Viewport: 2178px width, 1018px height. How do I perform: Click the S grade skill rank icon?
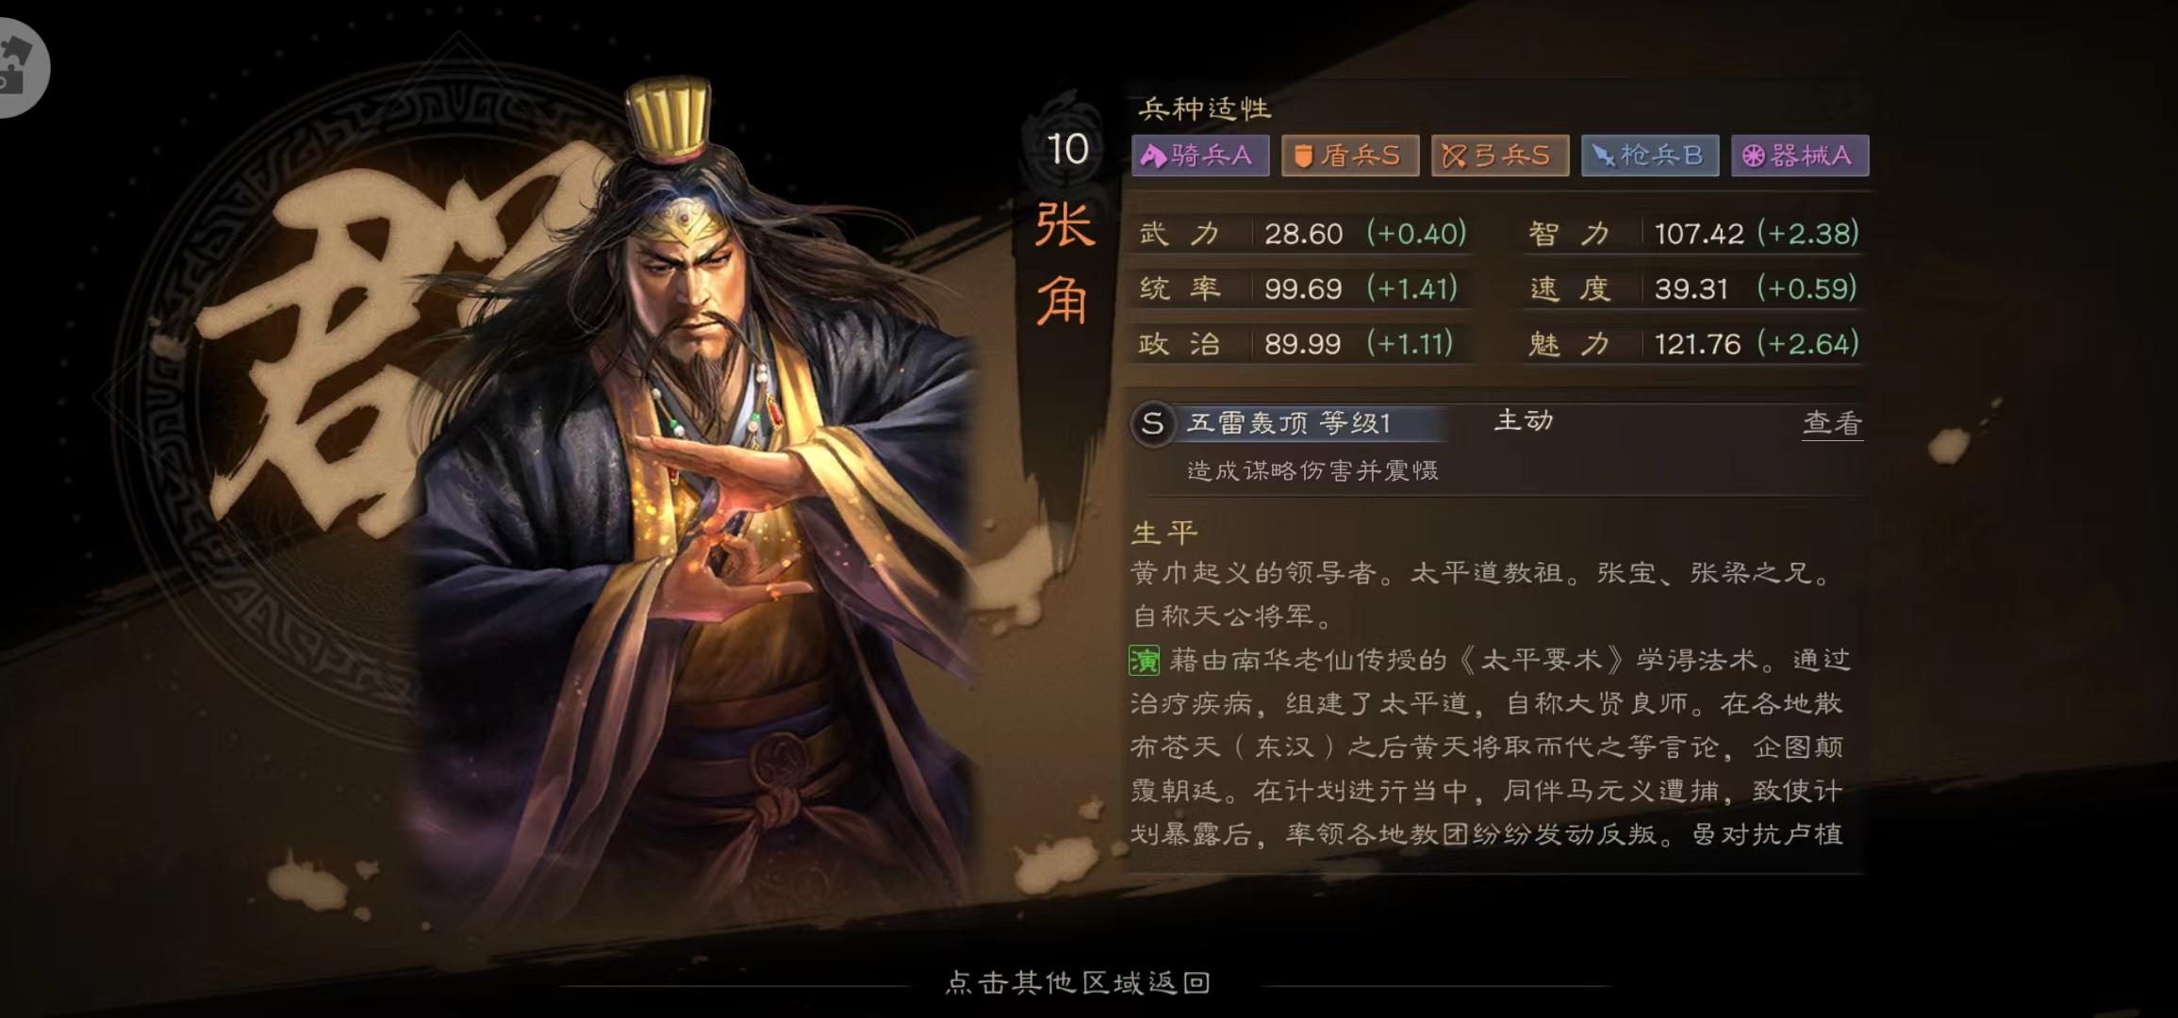coord(1152,423)
